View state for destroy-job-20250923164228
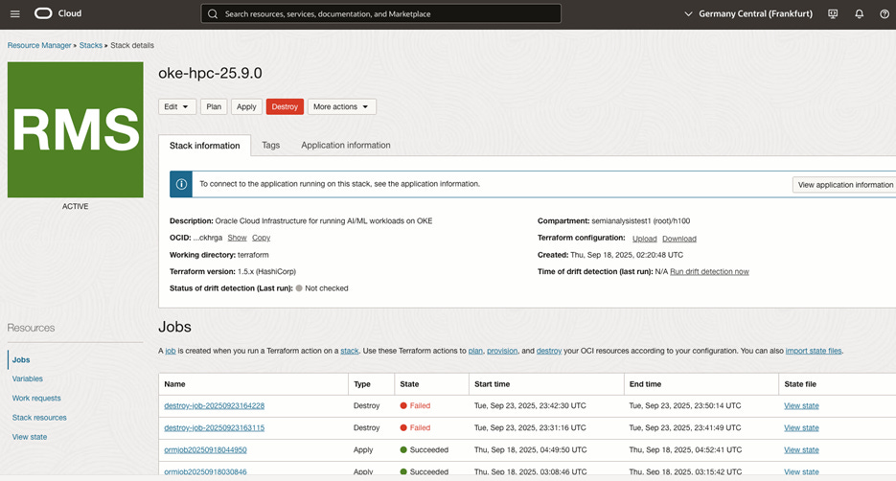Image resolution: width=896 pixels, height=481 pixels. coord(801,405)
